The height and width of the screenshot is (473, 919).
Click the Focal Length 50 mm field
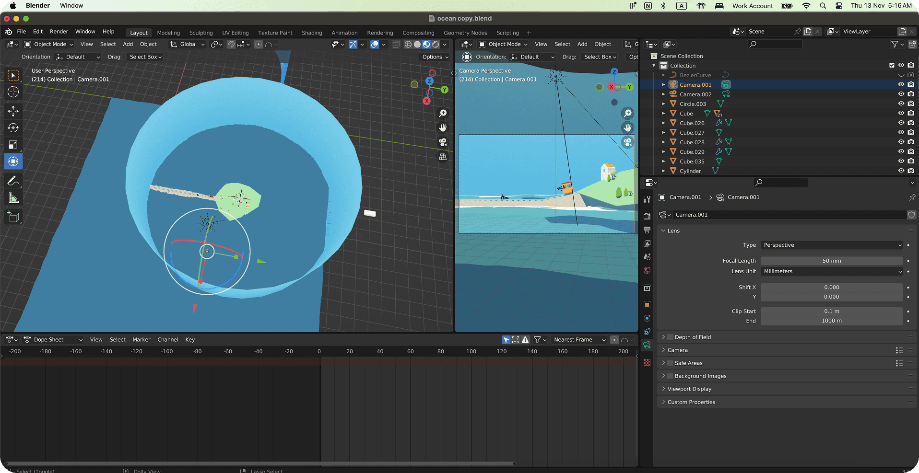(831, 261)
